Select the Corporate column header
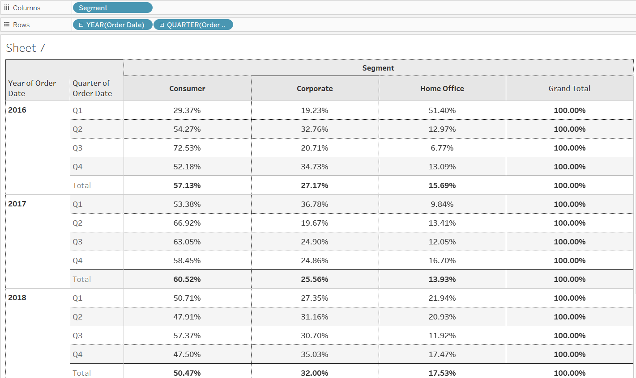Image resolution: width=636 pixels, height=378 pixels. coord(315,88)
